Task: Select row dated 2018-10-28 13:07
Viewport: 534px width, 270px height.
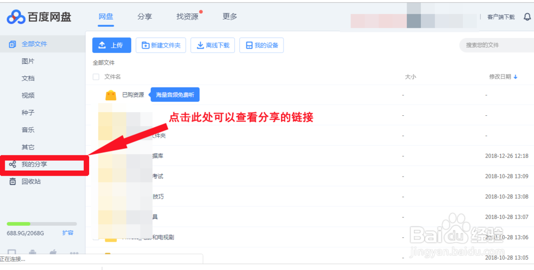Action: click(310, 217)
